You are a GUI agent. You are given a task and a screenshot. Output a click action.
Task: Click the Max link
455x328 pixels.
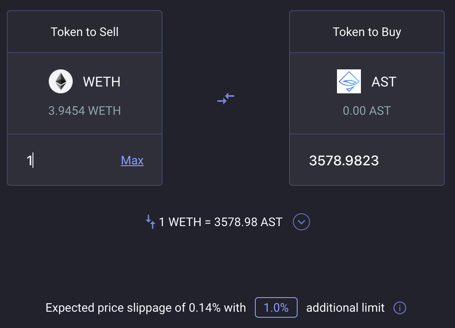[132, 161]
